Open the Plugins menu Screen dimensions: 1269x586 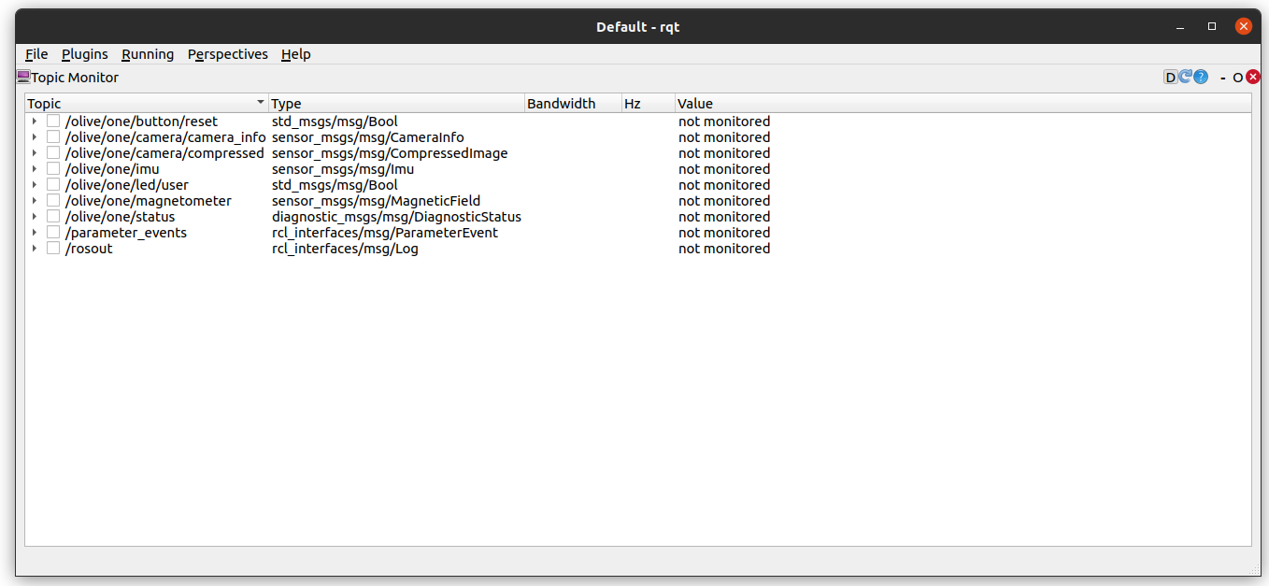click(85, 54)
